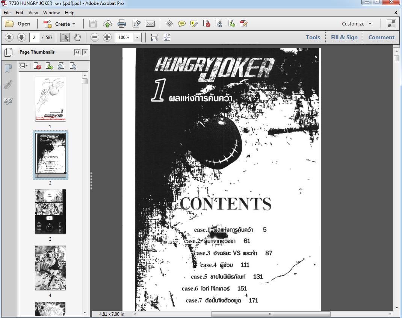The image size is (402, 318).
Task: Click the thumbnails panel scroll down arrow
Action: (85, 313)
